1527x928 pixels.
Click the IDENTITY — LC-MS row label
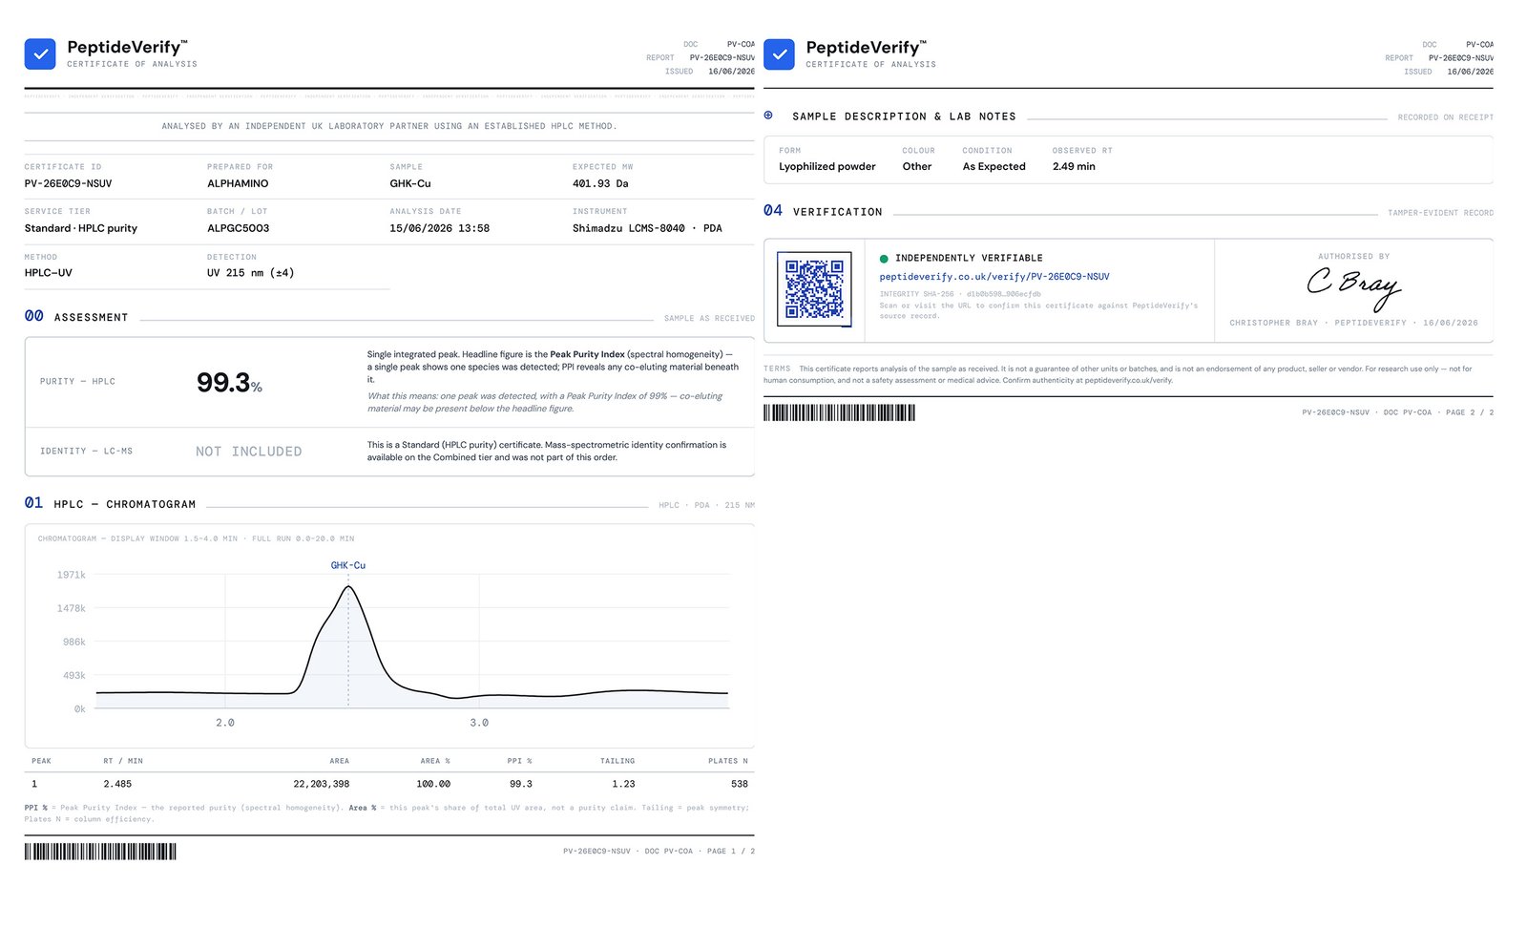coord(86,451)
